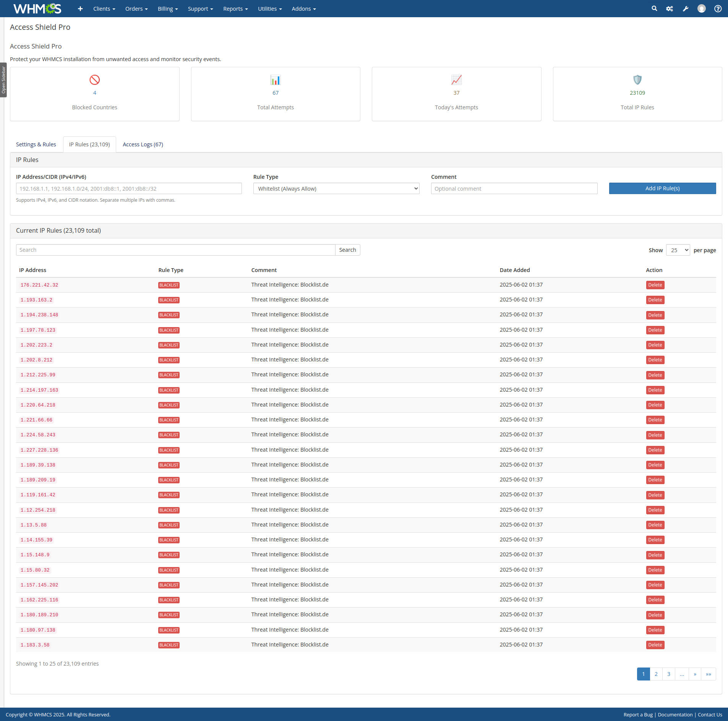
Task: Click the Add IP Rule(s) button
Action: click(662, 188)
